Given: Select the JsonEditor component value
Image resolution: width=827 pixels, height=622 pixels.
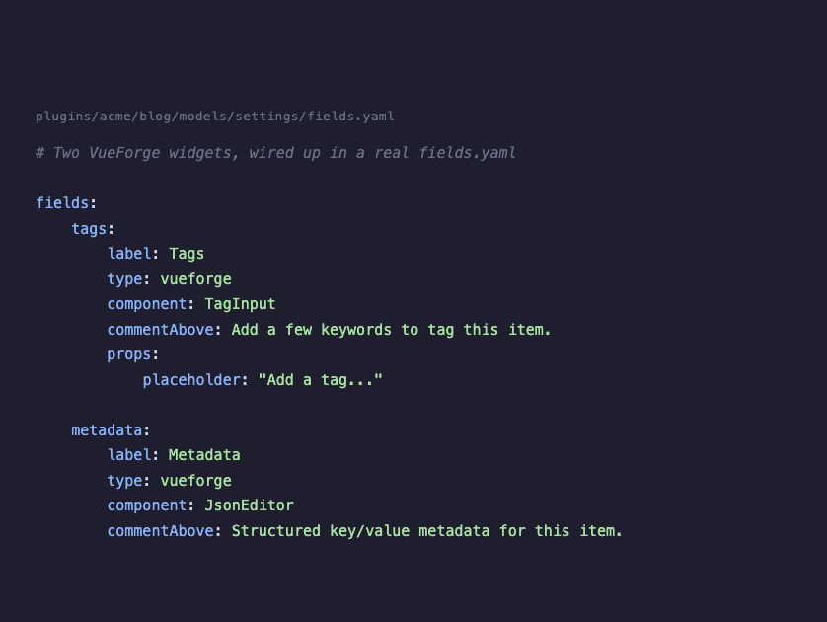Looking at the screenshot, I should tap(249, 505).
